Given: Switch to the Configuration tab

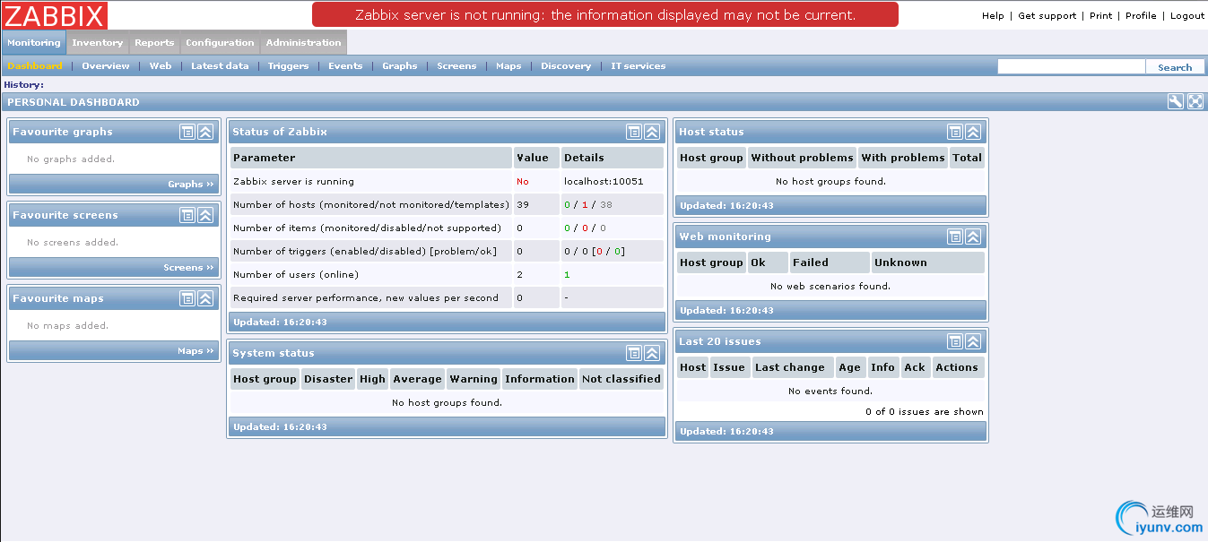Looking at the screenshot, I should point(220,43).
